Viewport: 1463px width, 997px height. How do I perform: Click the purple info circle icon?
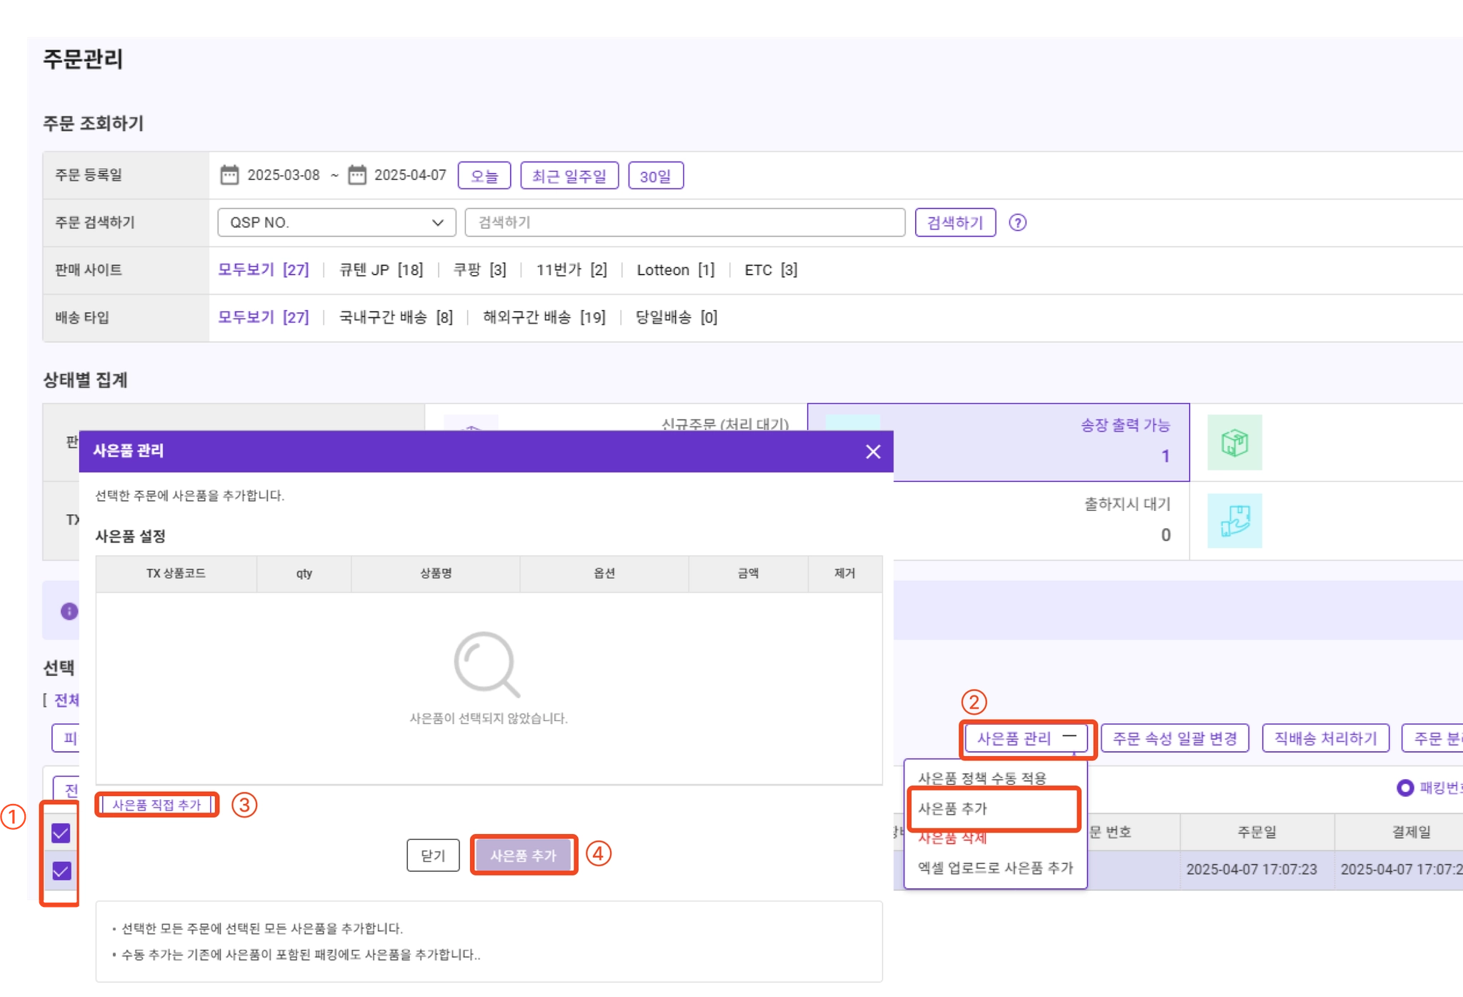click(69, 611)
